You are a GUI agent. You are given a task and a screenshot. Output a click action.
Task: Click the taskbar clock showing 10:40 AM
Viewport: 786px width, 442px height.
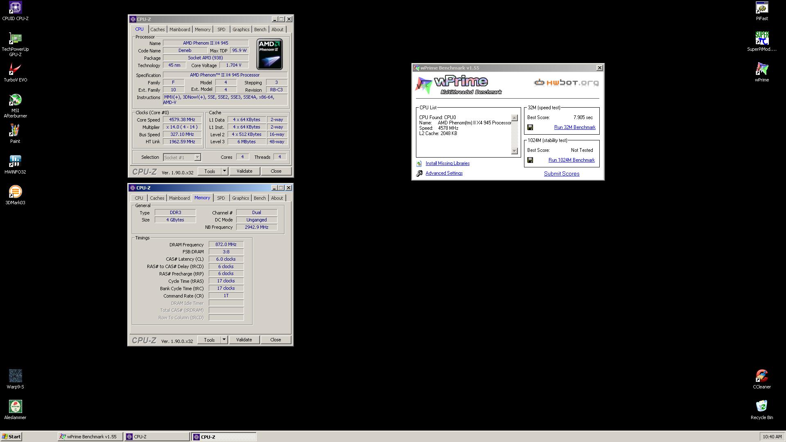click(772, 437)
